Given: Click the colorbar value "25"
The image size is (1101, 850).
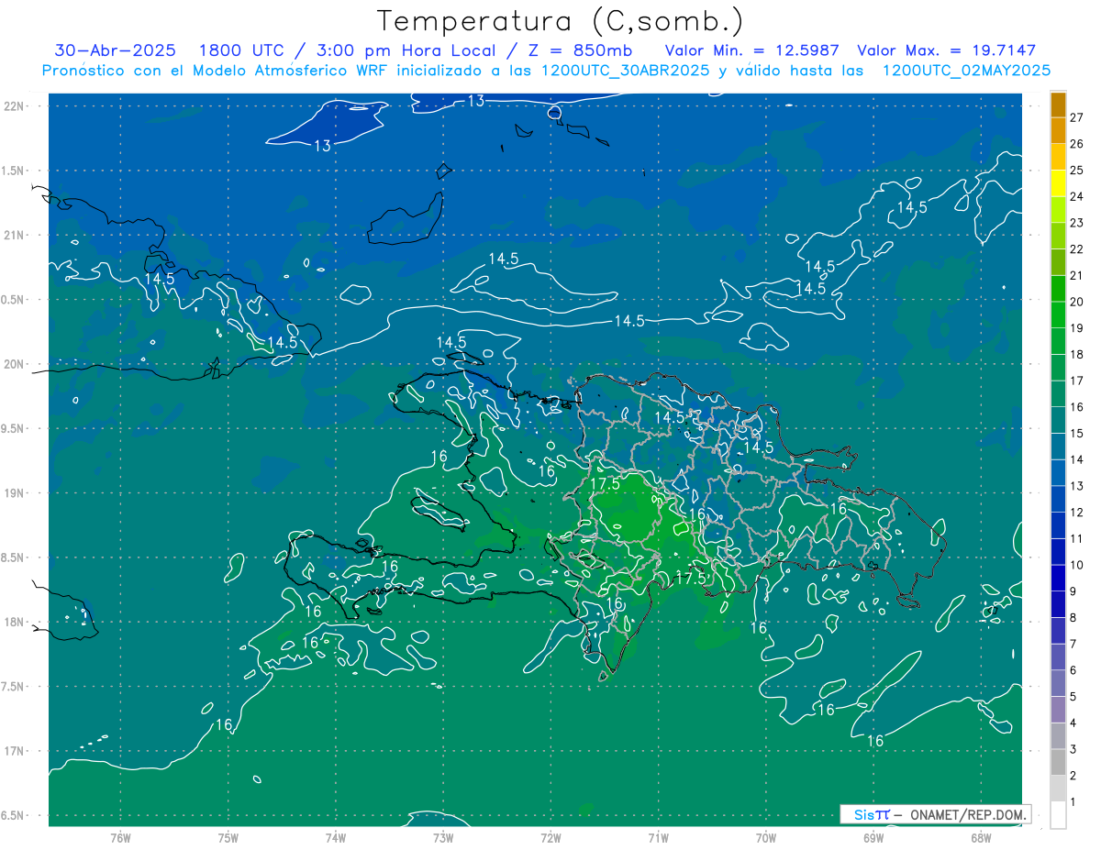Looking at the screenshot, I should [1076, 170].
